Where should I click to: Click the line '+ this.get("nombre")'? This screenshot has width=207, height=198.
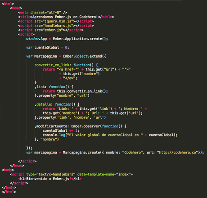[x=79, y=74]
